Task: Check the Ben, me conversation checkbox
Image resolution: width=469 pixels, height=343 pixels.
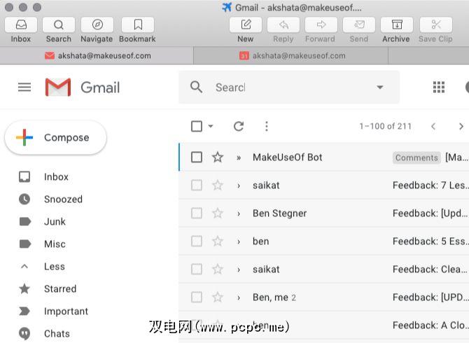Action: tap(197, 297)
